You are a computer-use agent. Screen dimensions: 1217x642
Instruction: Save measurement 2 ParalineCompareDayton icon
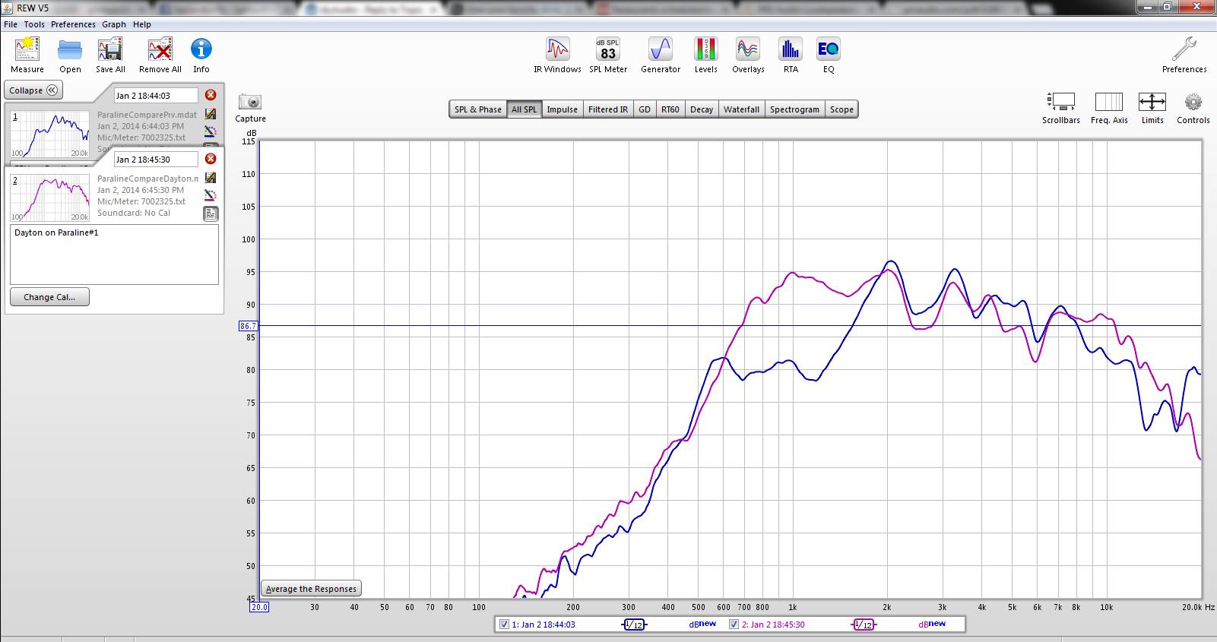point(211,178)
